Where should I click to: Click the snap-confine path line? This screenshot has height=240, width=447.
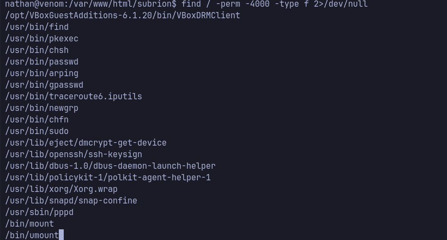pyautogui.click(x=71, y=201)
